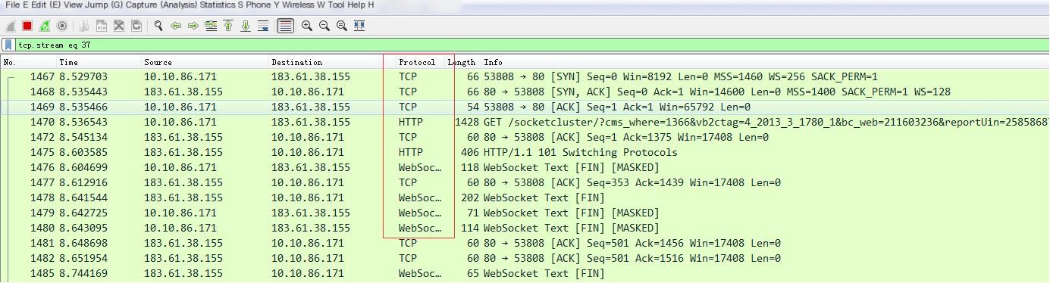The image size is (1050, 283).
Task: Select packet 1479 WebSocket Text length 71
Action: [525, 213]
